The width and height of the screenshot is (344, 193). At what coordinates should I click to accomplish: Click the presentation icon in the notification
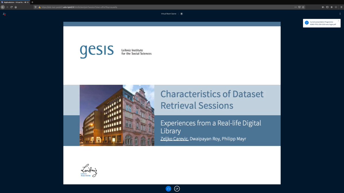[307, 23]
